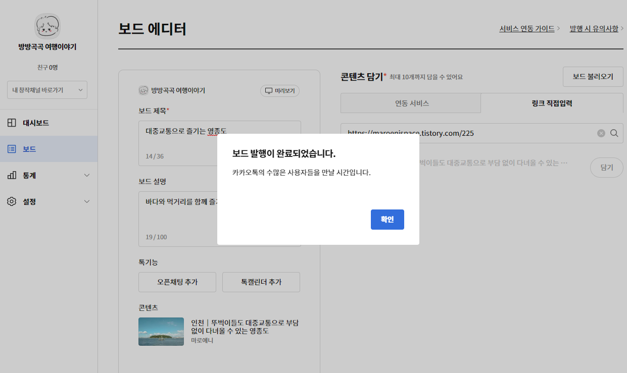Expand the 설정 sidebar section
The image size is (627, 373).
(86, 201)
